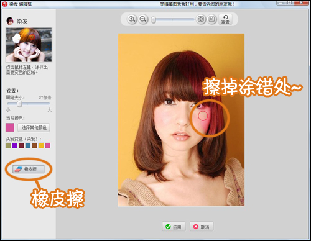Click the 画笔大小 brush size slider handle

[x=19, y=104]
